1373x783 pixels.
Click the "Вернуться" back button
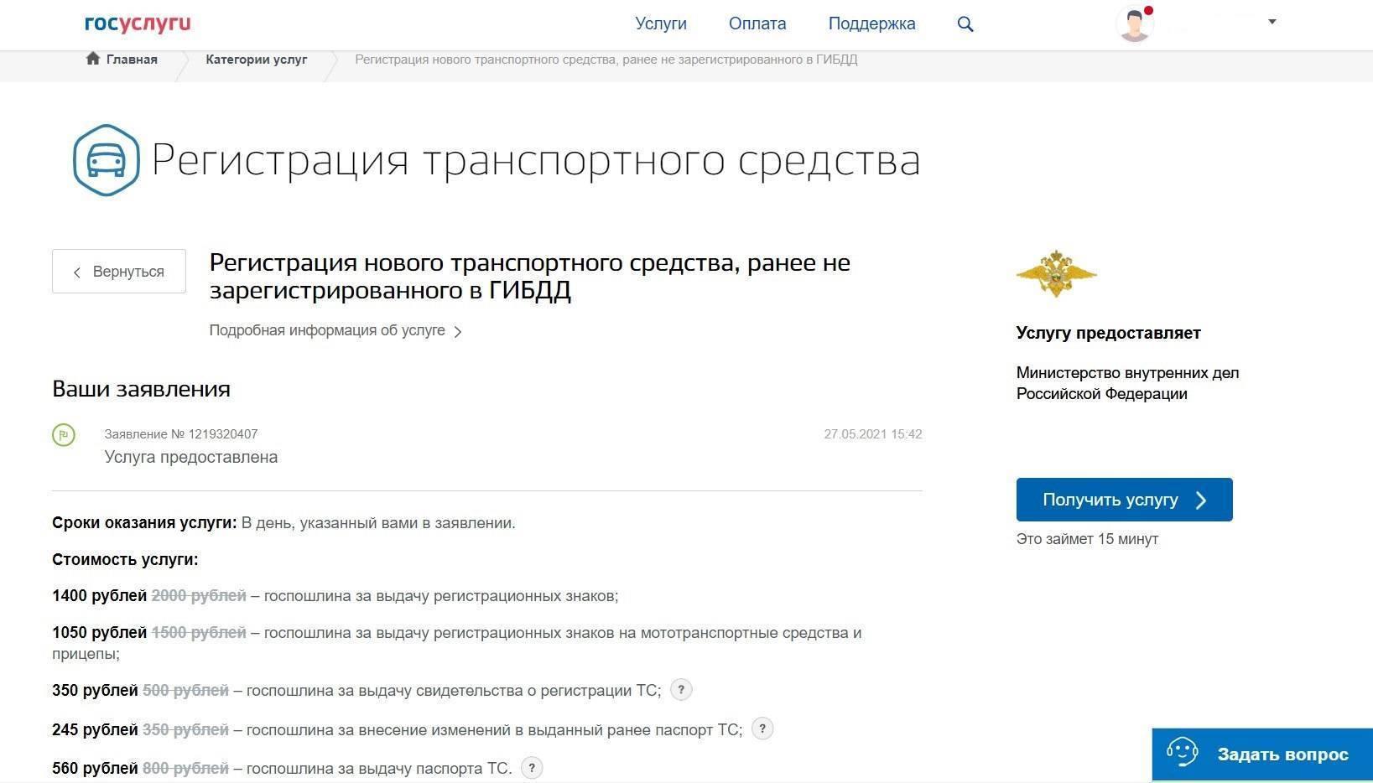(119, 272)
